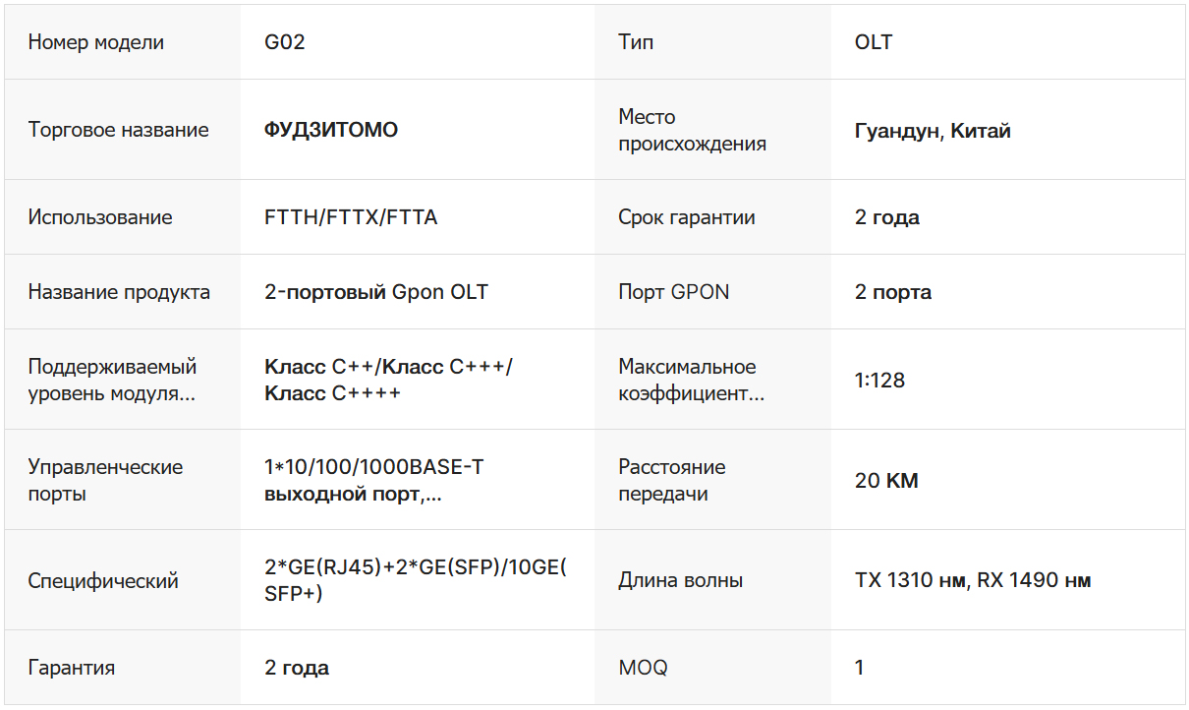The height and width of the screenshot is (710, 1189).
Task: Click the FTTH/FTTX/FTTA usage value
Action: (x=351, y=217)
